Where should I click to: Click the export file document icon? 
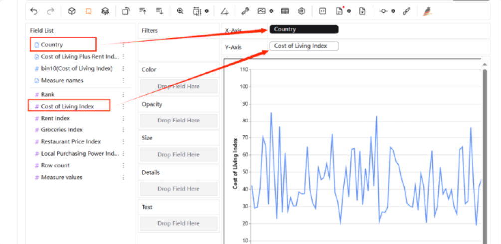point(339,11)
